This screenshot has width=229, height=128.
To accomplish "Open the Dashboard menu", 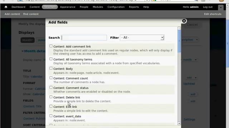I will click(x=18, y=7).
